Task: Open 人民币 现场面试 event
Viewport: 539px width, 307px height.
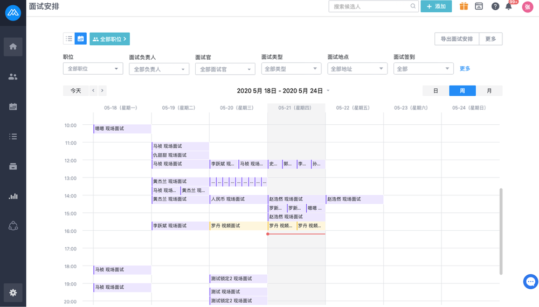Action: tap(238, 199)
